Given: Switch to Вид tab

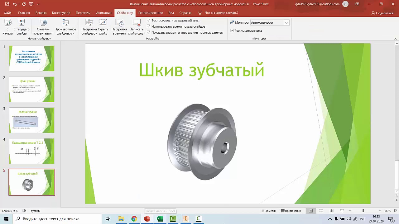Looking at the screenshot, I should [x=171, y=13].
